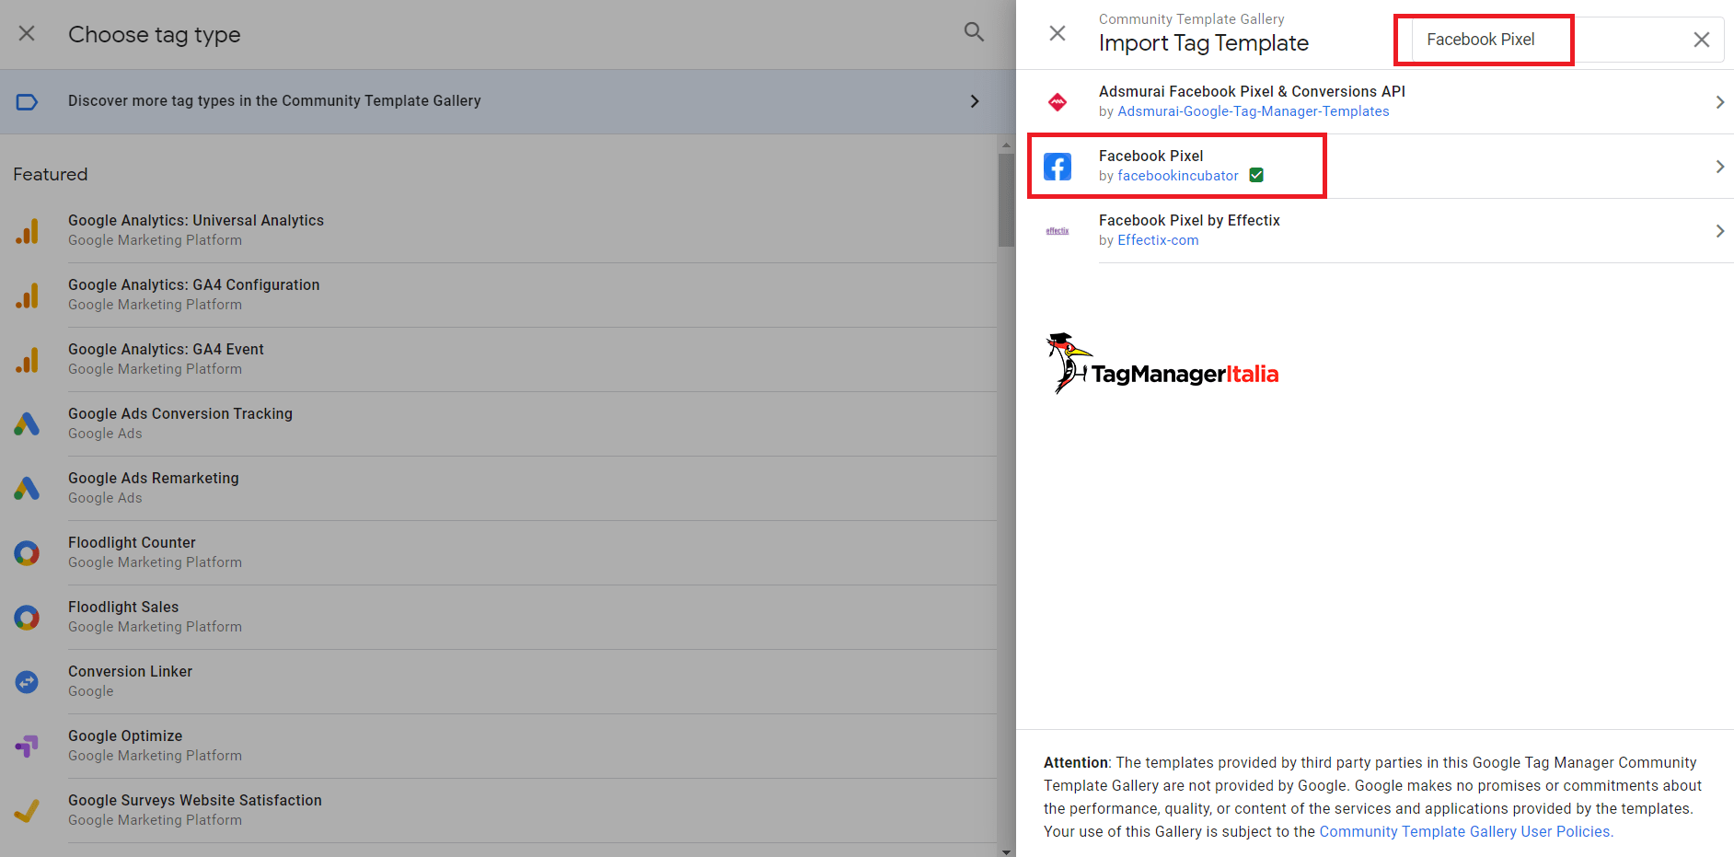Click the Universal Analytics bar chart icon
This screenshot has width=1734, height=857.
[27, 231]
